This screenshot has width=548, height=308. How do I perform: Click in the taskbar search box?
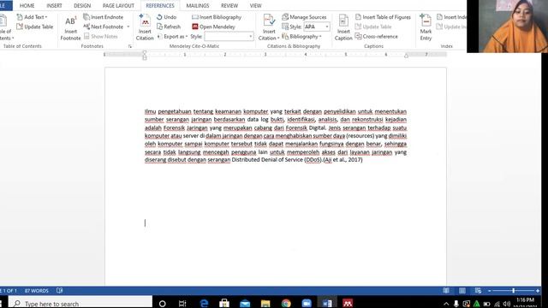click(80, 303)
